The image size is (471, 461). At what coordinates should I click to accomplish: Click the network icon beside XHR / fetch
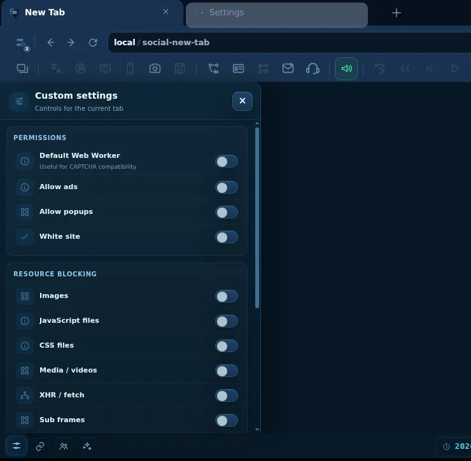point(25,395)
